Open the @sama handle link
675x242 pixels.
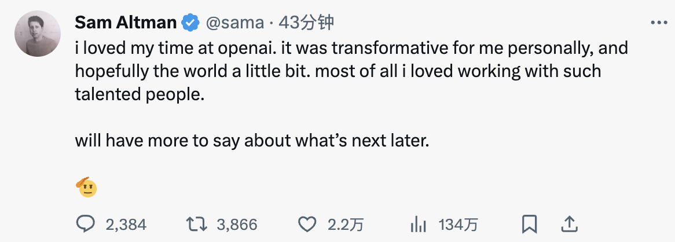point(231,23)
